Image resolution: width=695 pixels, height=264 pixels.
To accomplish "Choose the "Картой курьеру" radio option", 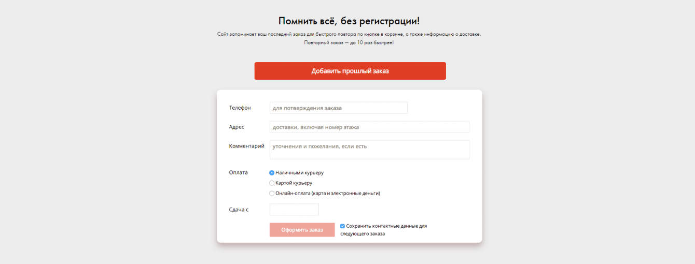I will [x=272, y=183].
